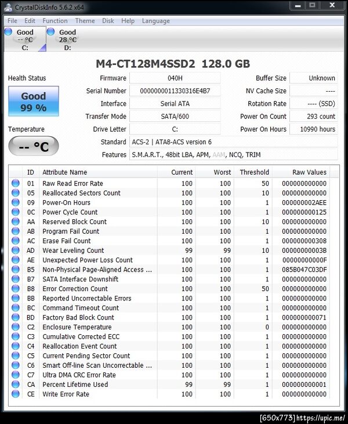Click raw value 000000000308
Image resolution: width=348 pixels, height=424 pixels.
point(304,241)
